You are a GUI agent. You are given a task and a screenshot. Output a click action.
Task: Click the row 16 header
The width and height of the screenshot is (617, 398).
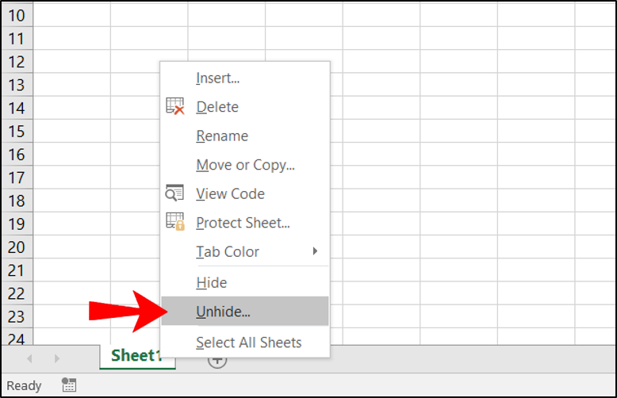coord(16,155)
